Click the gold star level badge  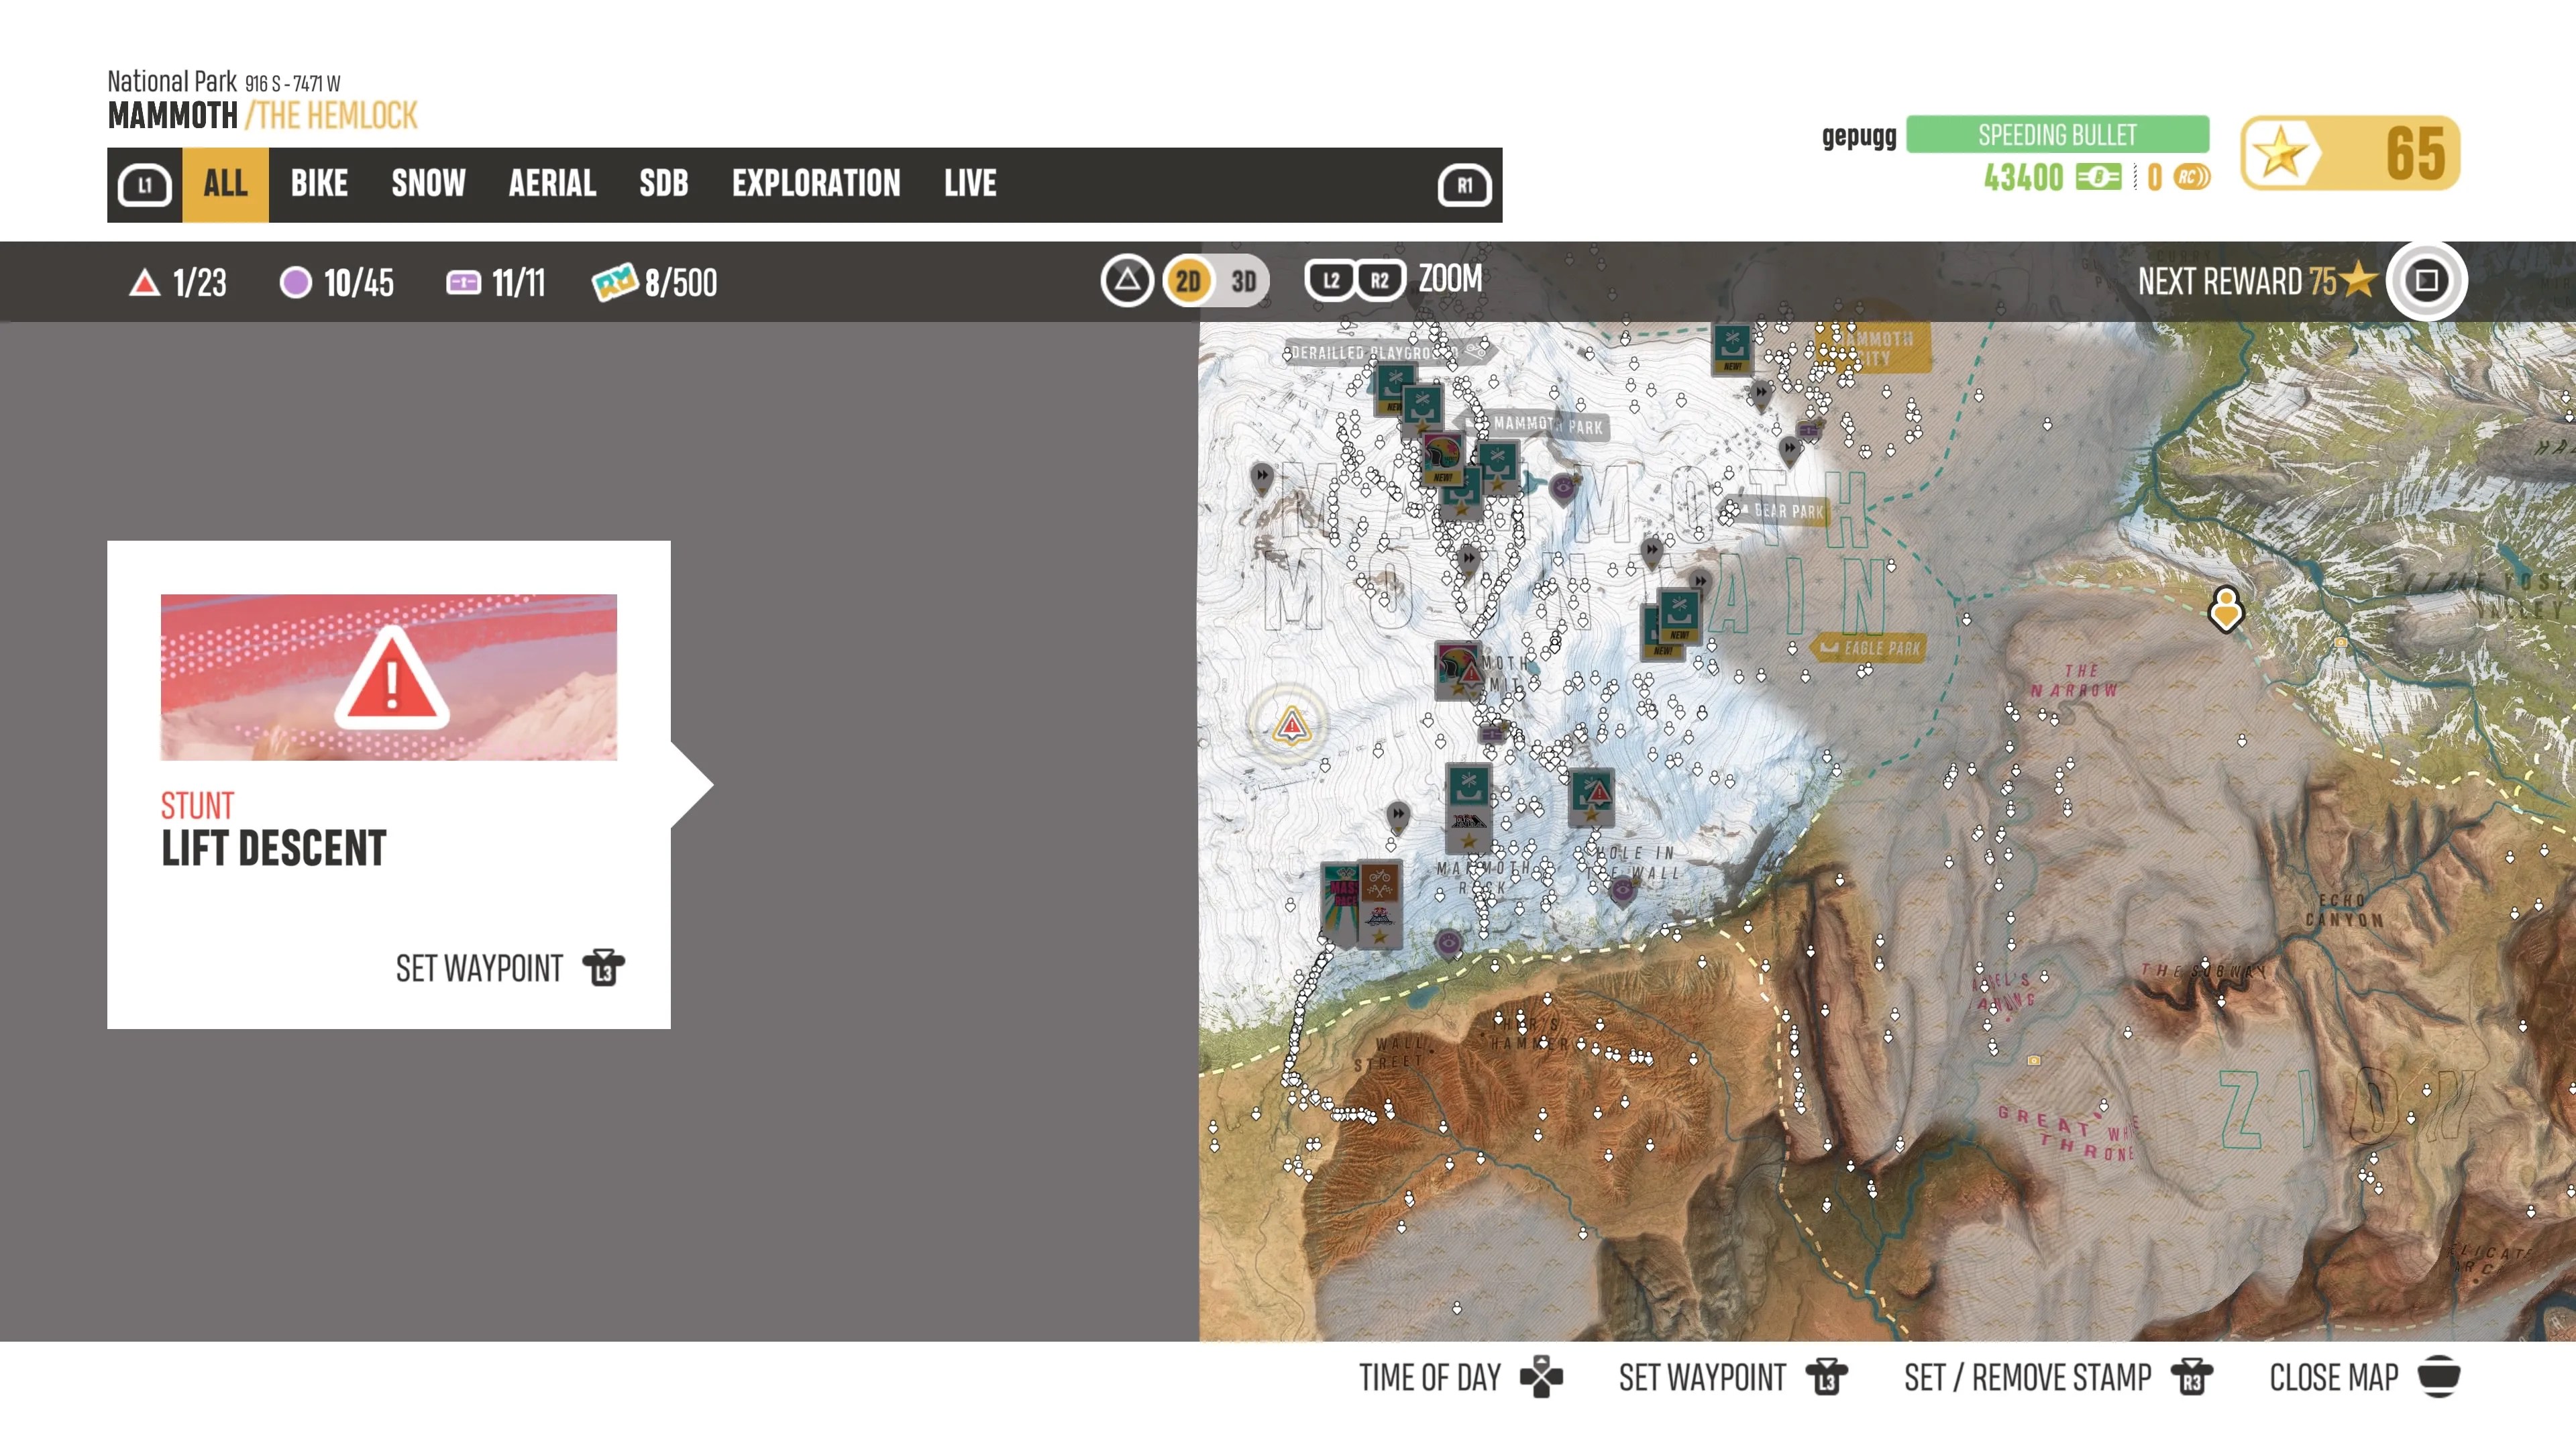2280,153
